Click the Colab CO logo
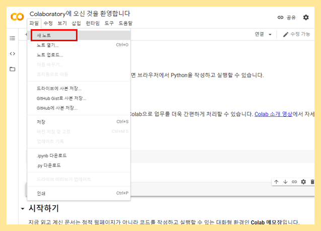The width and height of the screenshot is (321, 231). tap(17, 17)
